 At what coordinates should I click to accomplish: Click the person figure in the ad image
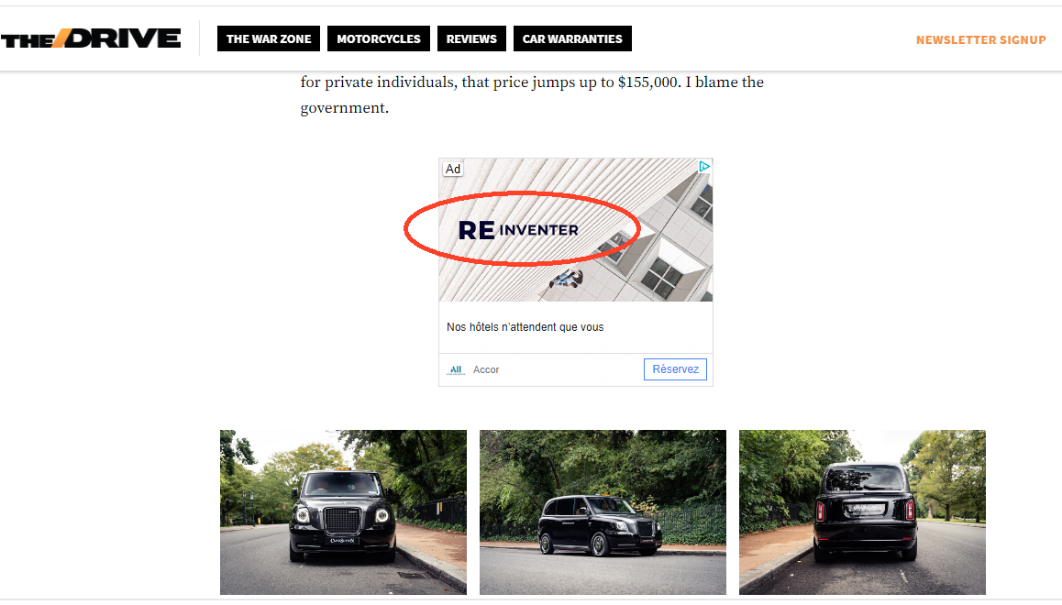pyautogui.click(x=566, y=278)
